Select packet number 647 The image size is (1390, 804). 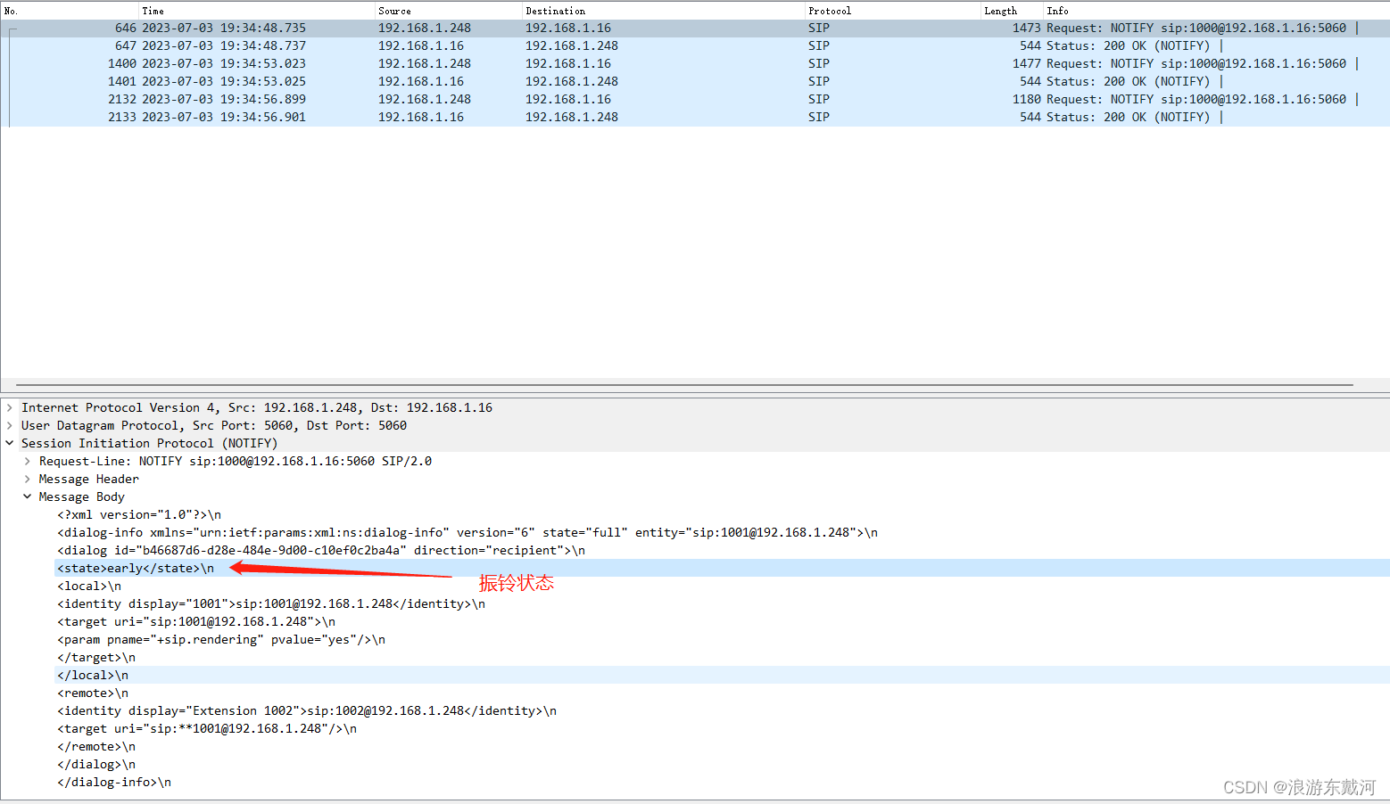point(695,45)
